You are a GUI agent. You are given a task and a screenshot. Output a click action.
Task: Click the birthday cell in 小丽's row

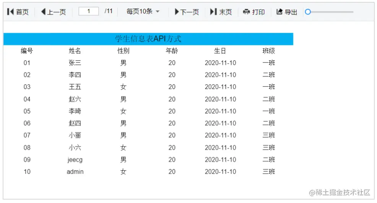click(221, 135)
